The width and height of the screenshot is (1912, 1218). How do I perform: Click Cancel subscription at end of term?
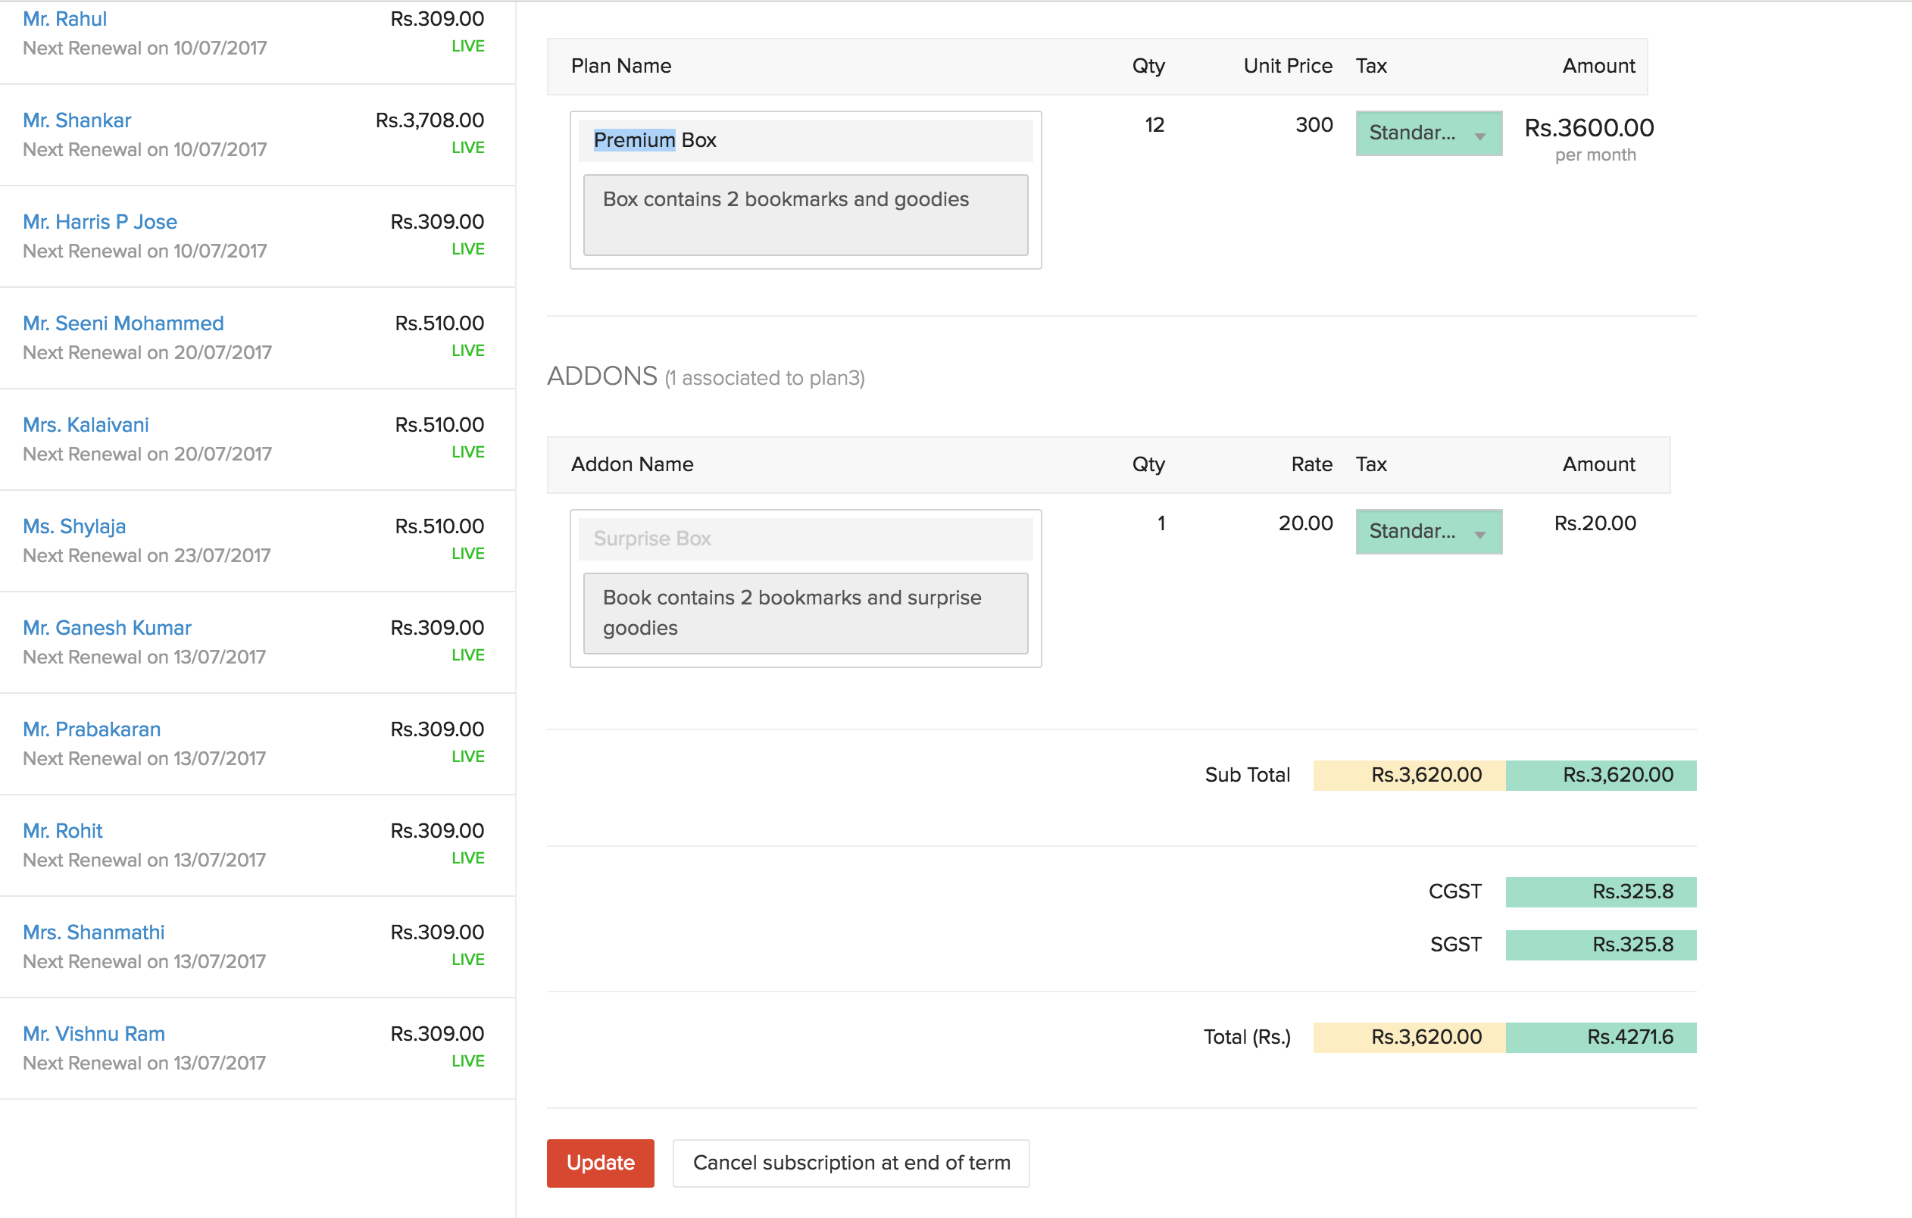[851, 1163]
